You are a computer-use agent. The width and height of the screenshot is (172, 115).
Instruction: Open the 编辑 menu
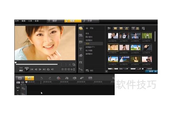tap(24, 21)
